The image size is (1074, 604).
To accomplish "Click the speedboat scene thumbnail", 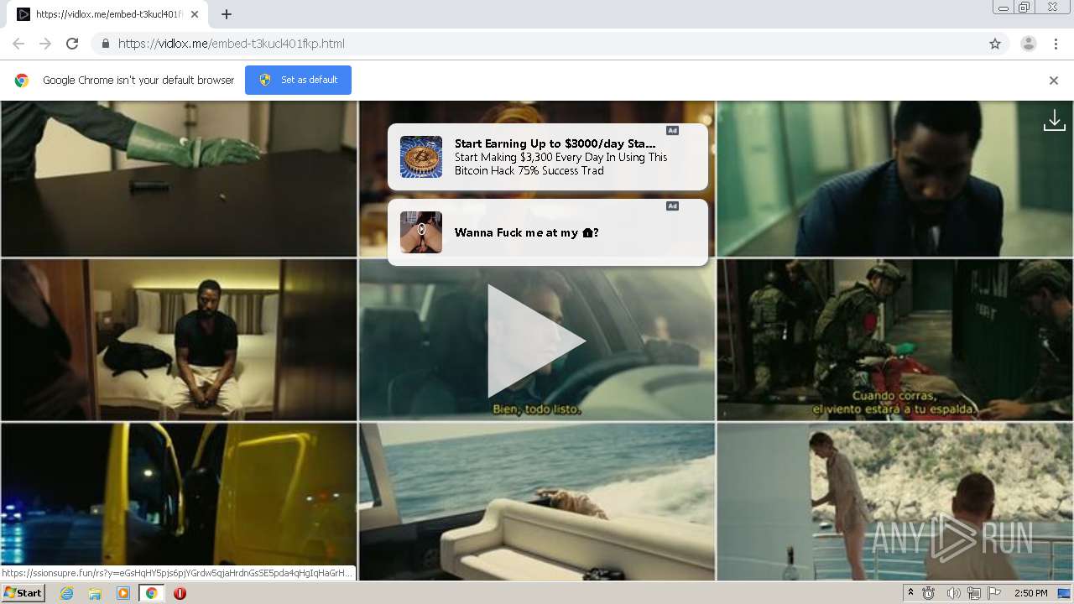I will click(537, 502).
